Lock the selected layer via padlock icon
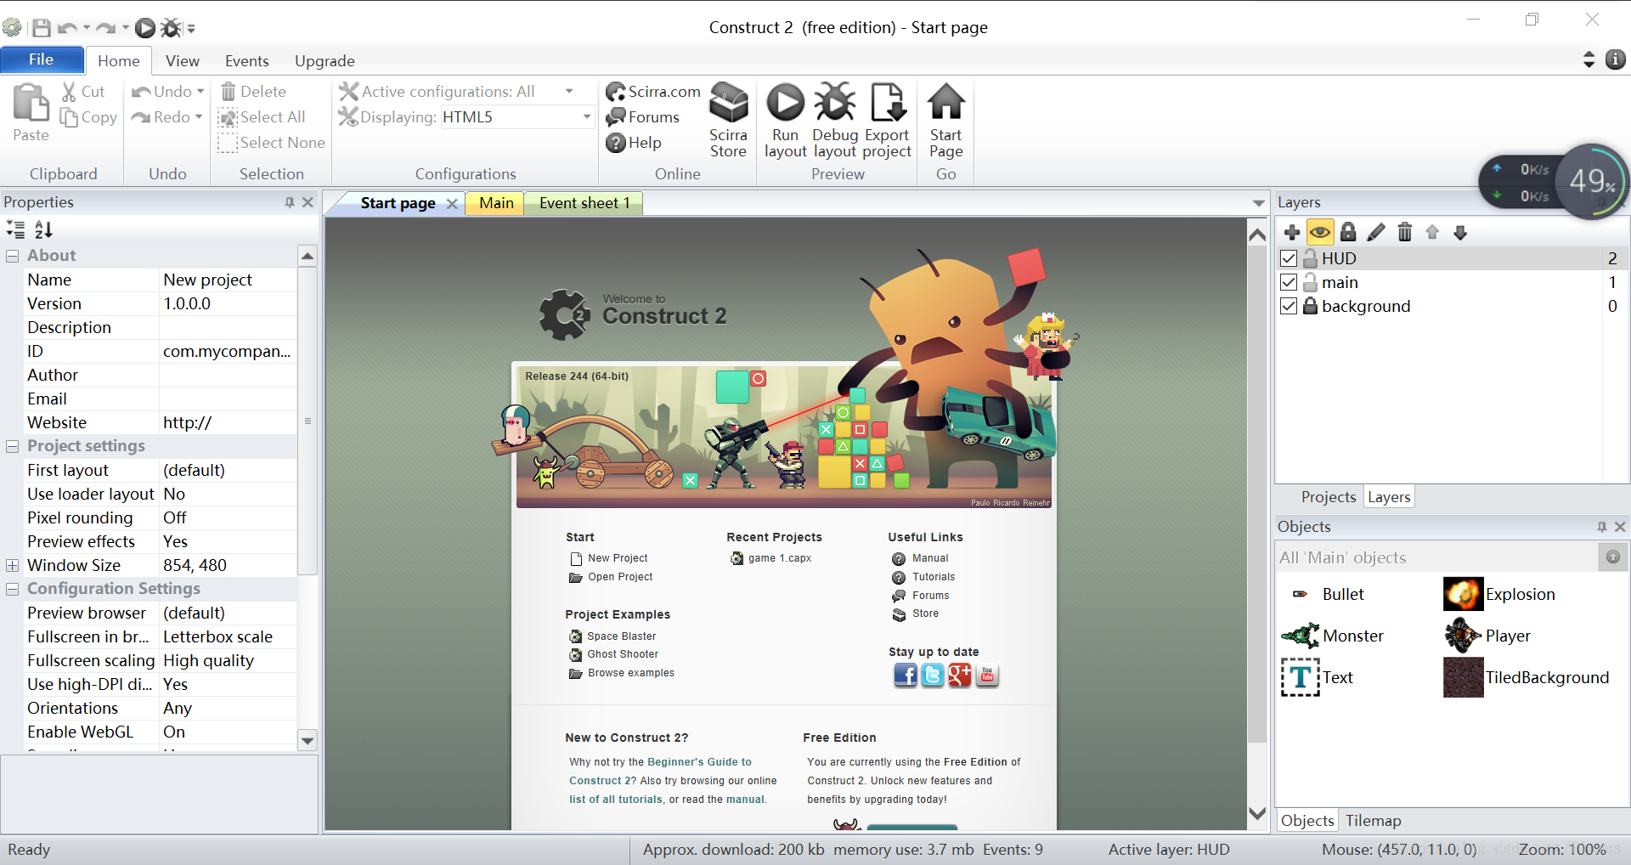Screen dimensions: 1631x865 coord(1348,232)
